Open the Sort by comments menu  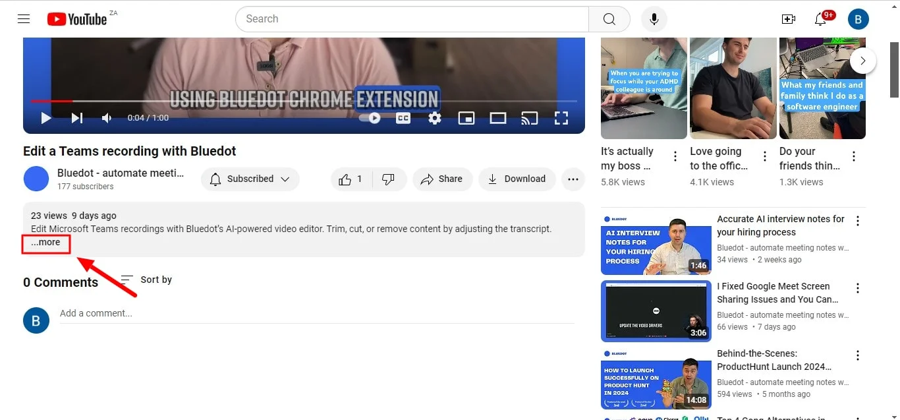pyautogui.click(x=146, y=280)
